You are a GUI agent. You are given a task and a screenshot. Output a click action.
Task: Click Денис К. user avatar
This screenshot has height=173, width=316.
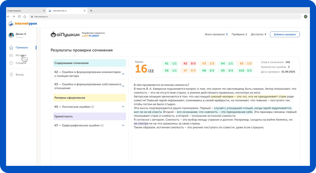[x=11, y=35]
